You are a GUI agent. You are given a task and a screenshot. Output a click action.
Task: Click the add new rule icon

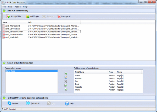point(66,73)
